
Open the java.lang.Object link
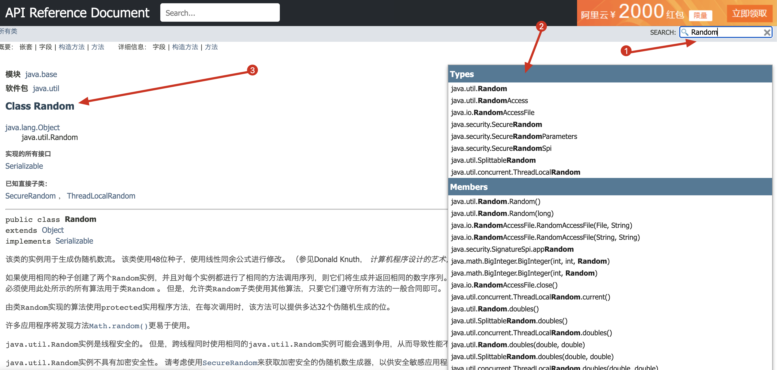(x=33, y=128)
